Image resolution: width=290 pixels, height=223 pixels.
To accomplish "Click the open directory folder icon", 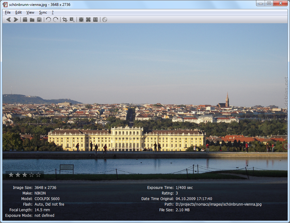I will [32, 20].
